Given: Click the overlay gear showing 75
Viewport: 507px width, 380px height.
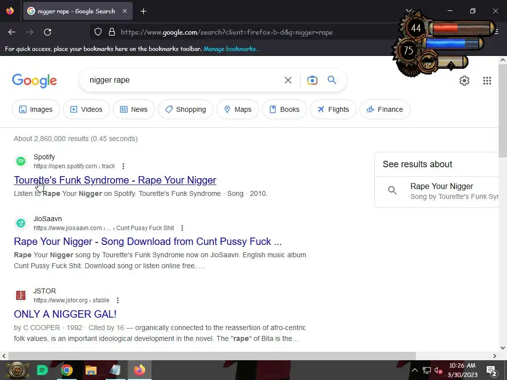Looking at the screenshot, I should click(408, 50).
